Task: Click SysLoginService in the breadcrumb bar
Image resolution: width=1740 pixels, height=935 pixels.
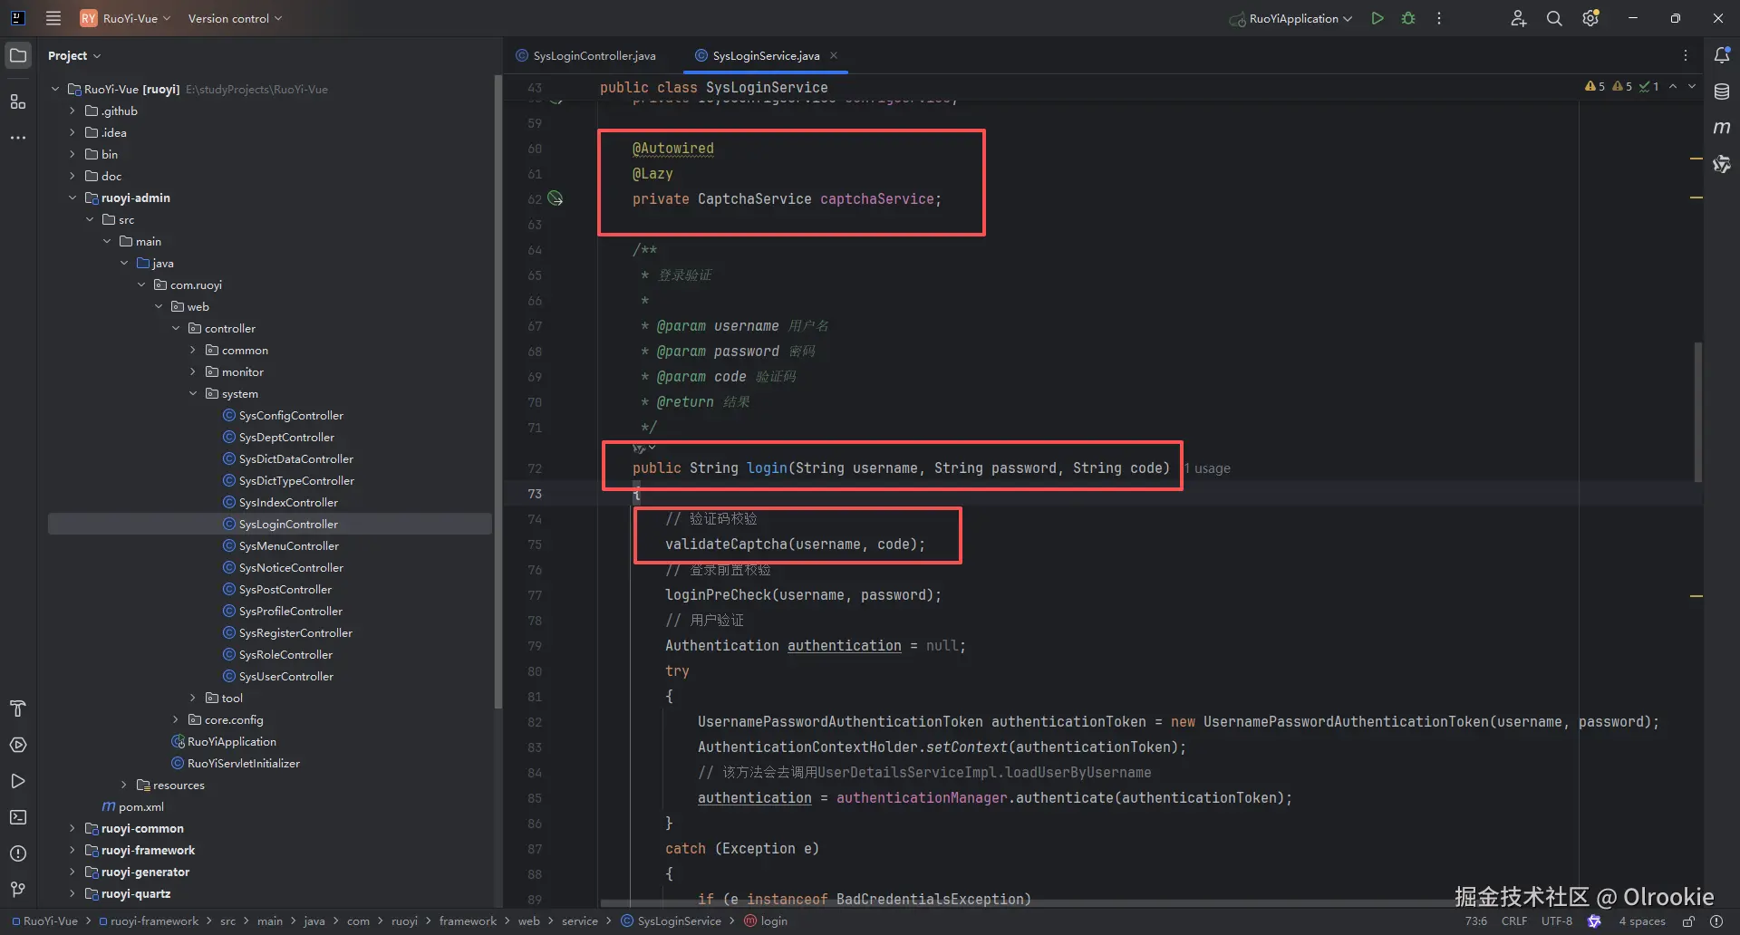Action: click(672, 921)
